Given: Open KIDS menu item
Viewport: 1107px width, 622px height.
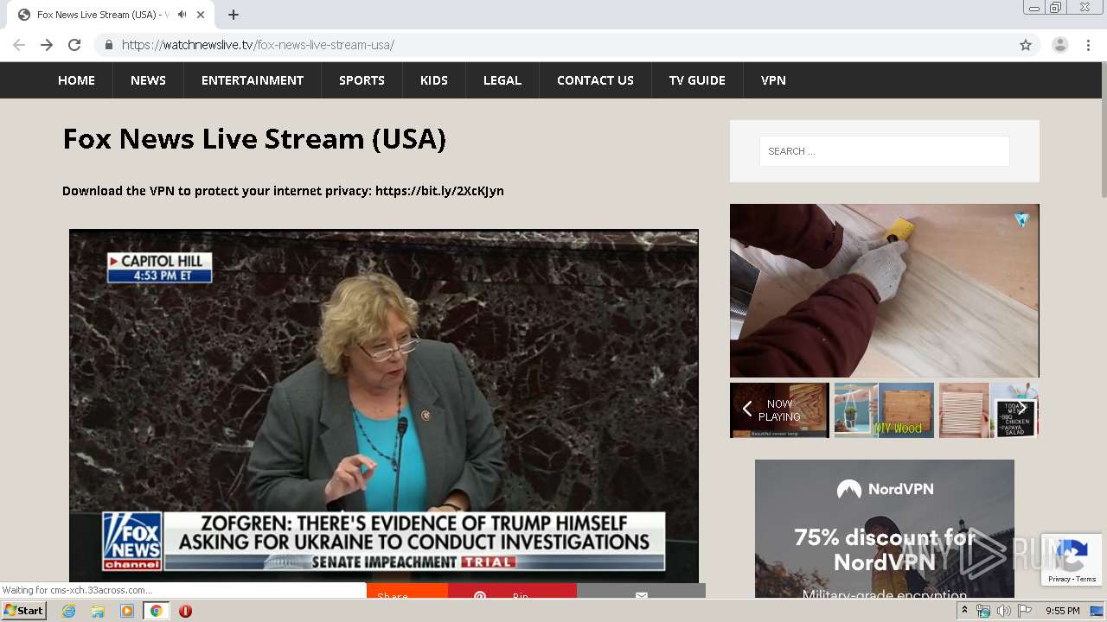Looking at the screenshot, I should tap(434, 80).
